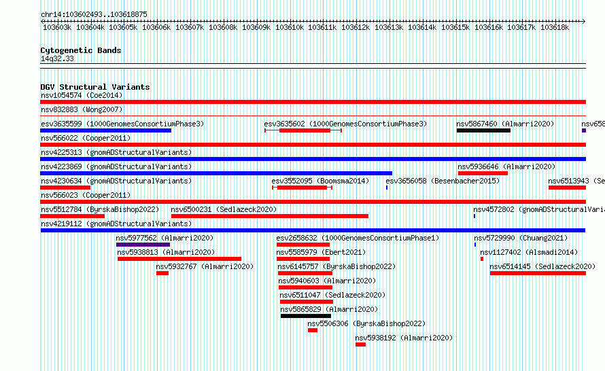Click nsv566023 (Cooper2011) label

click(x=86, y=195)
